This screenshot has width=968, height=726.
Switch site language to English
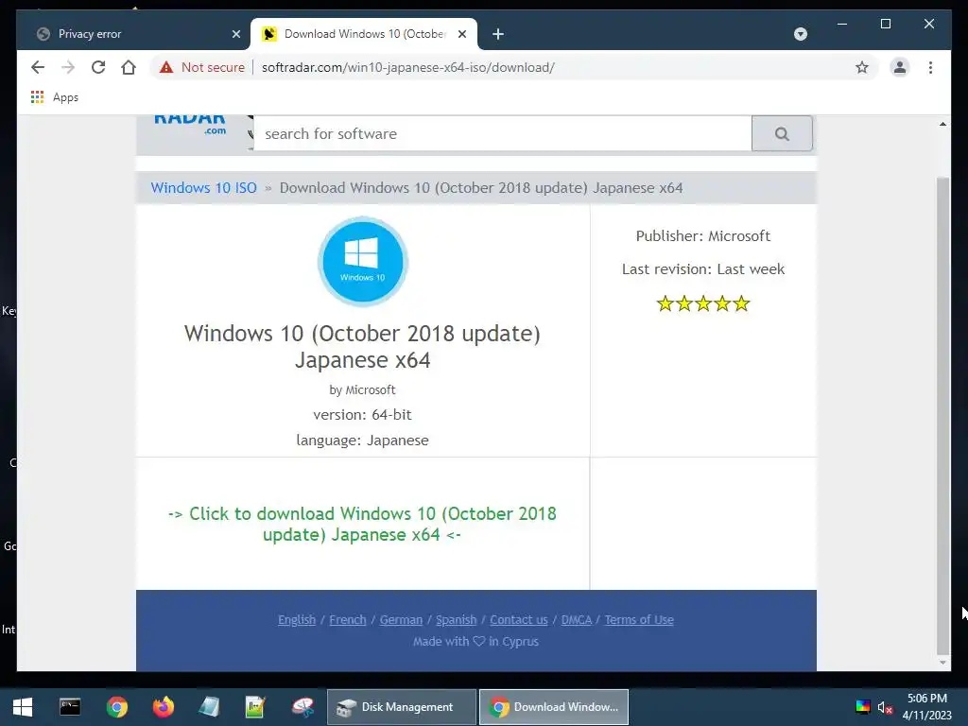click(296, 620)
